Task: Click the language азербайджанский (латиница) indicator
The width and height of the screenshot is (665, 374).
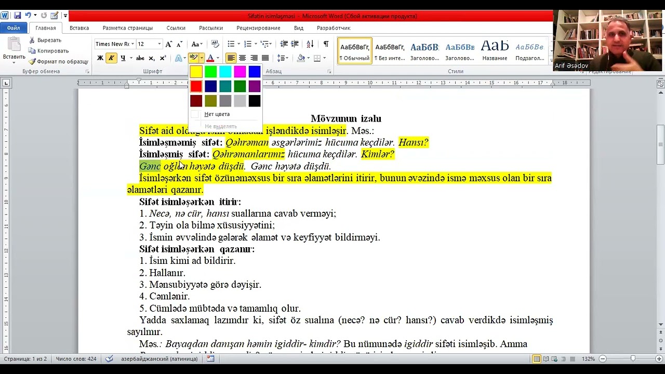Action: tap(159, 359)
